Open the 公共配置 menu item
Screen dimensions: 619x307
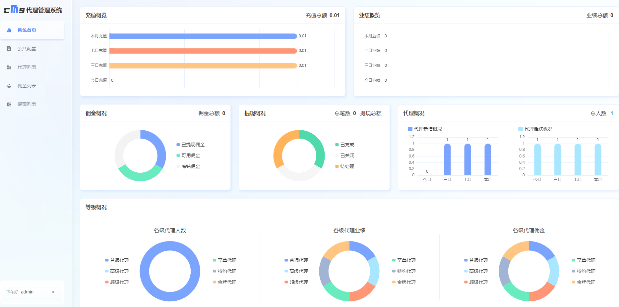coord(27,49)
